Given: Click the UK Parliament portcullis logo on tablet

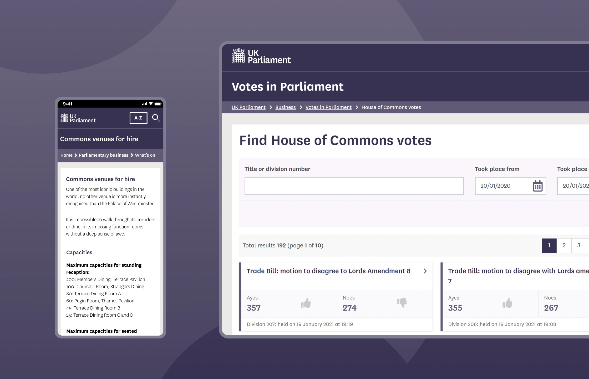Looking at the screenshot, I should (238, 56).
